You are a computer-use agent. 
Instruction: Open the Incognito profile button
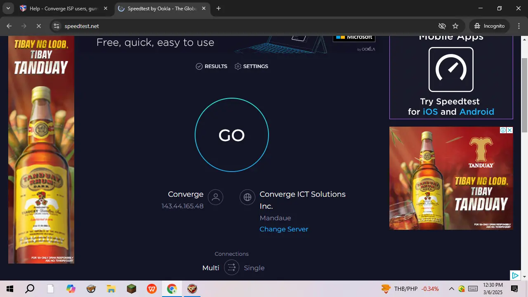490,26
